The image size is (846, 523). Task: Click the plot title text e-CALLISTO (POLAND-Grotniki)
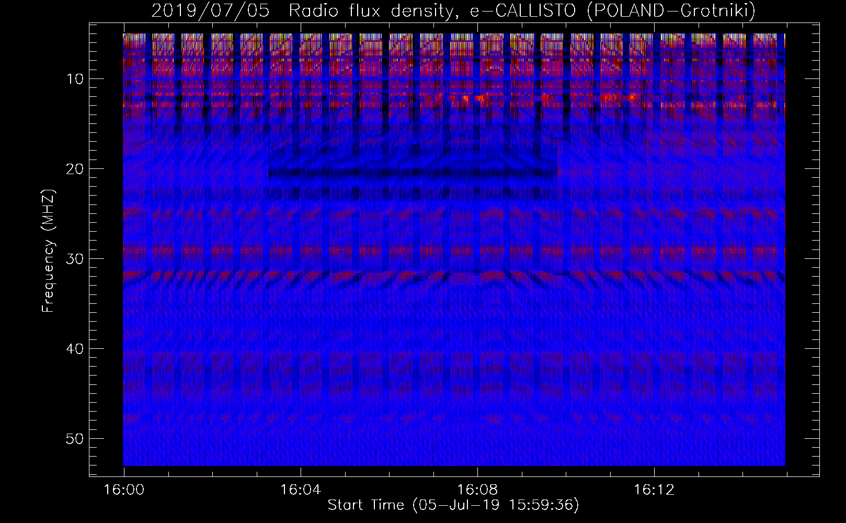click(x=612, y=11)
